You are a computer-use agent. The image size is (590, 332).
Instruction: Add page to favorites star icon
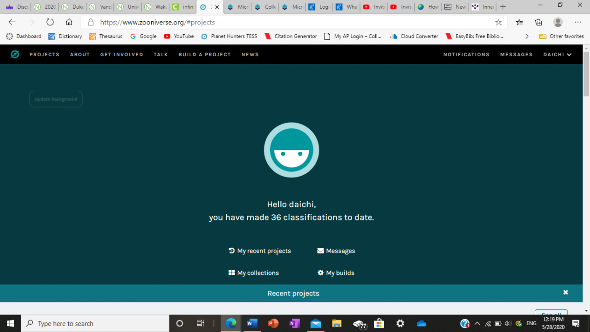coord(498,22)
